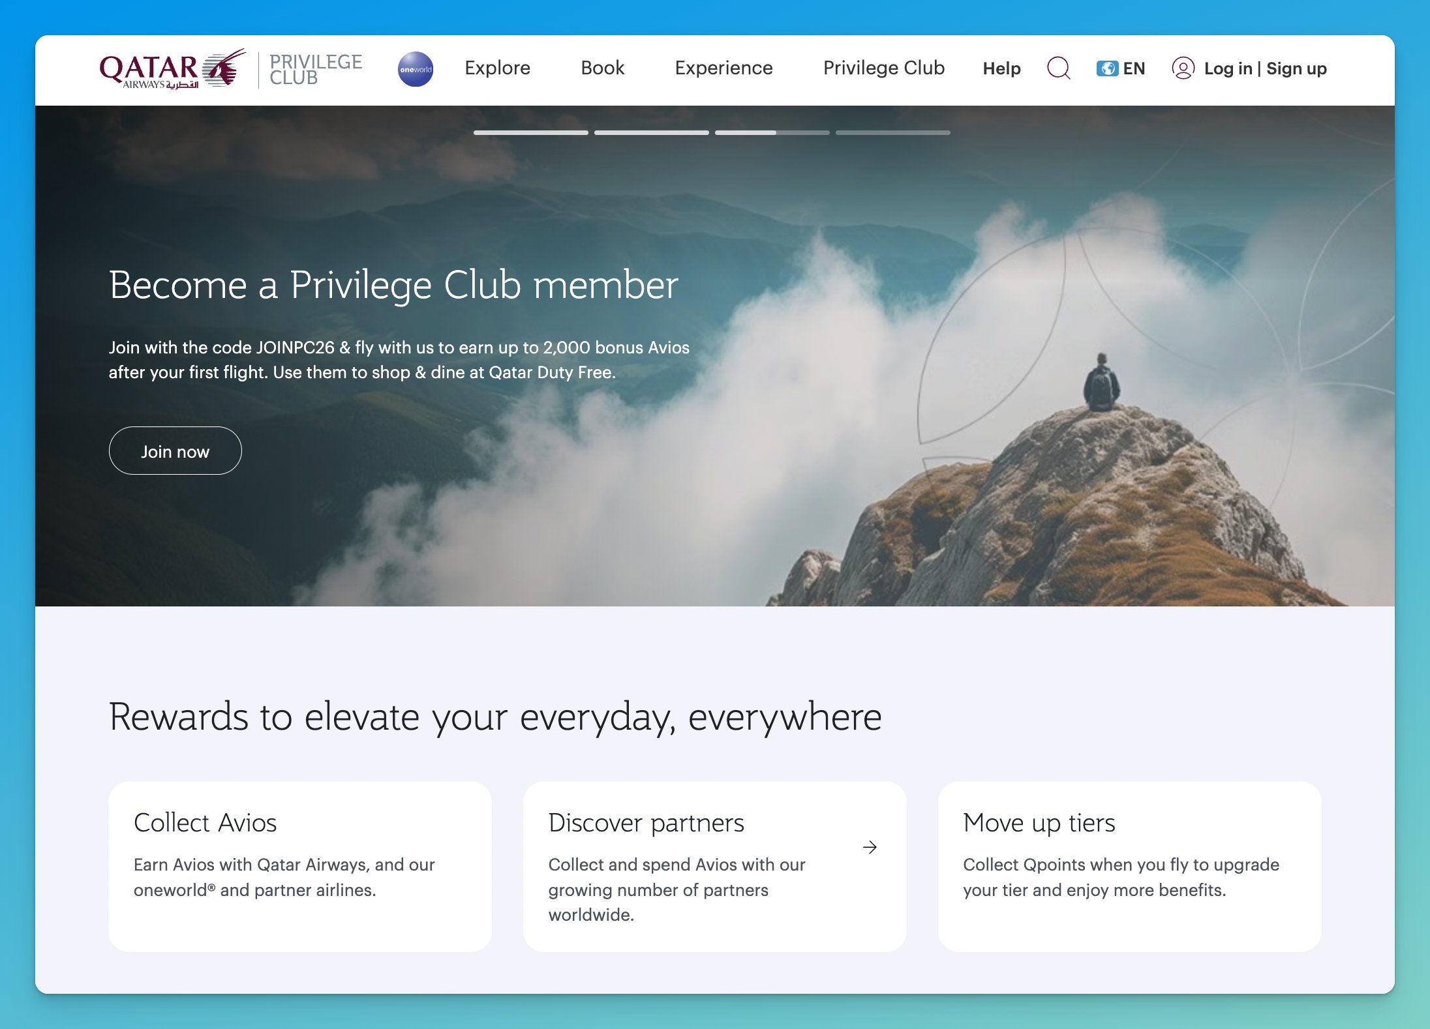Click Log in | Sign up link

tap(1265, 68)
